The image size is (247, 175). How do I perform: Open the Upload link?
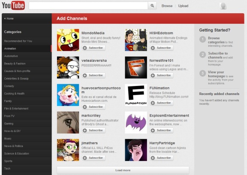tap(183, 6)
